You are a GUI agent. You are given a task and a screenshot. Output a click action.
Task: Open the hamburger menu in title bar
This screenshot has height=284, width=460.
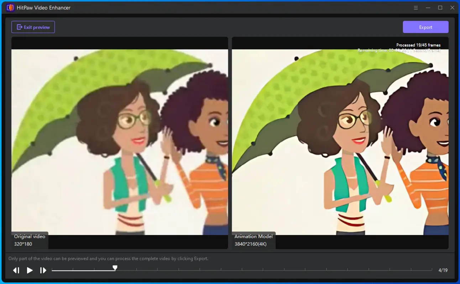pyautogui.click(x=415, y=7)
